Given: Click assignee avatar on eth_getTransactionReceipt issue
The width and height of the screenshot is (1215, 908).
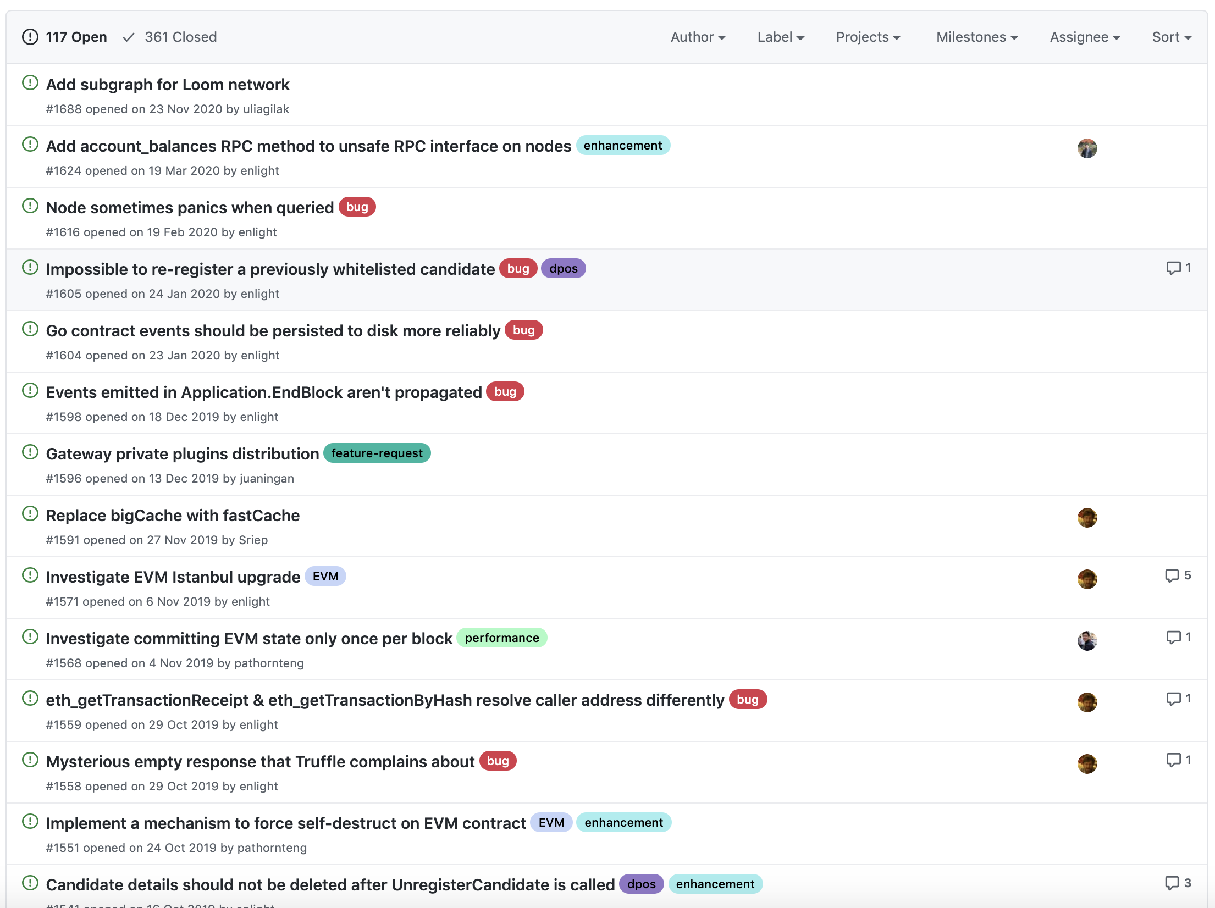Looking at the screenshot, I should (1087, 702).
